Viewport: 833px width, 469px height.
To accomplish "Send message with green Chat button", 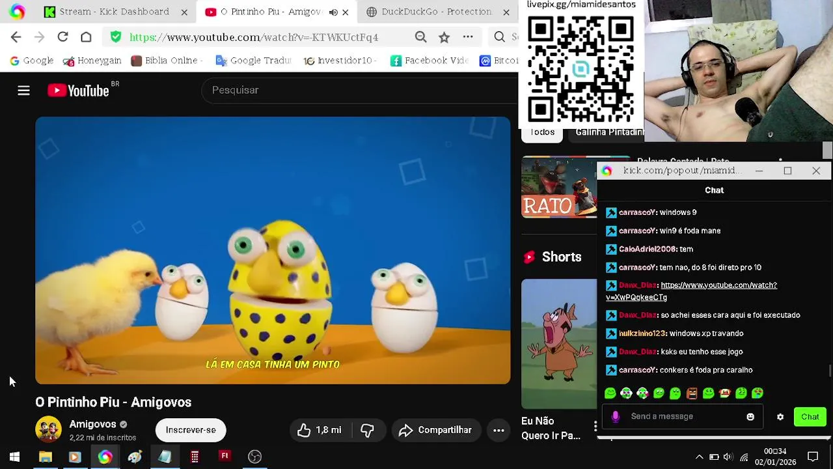I will [810, 417].
